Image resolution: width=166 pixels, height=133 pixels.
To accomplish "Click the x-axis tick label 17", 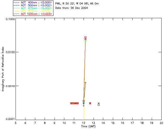I will [132, 123].
